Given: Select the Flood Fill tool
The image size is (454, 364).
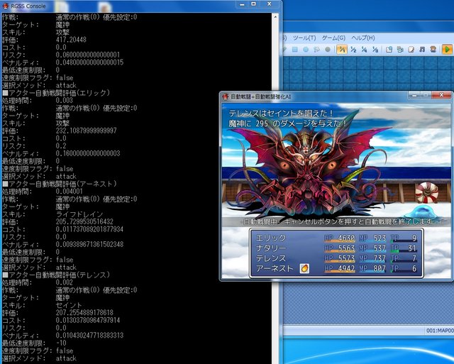Looking at the screenshot, I should click(316, 50).
